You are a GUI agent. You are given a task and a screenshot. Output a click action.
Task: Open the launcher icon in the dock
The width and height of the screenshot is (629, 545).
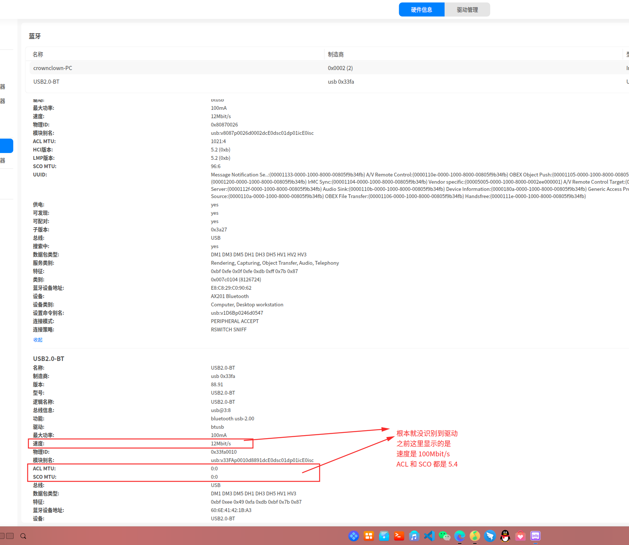click(353, 536)
